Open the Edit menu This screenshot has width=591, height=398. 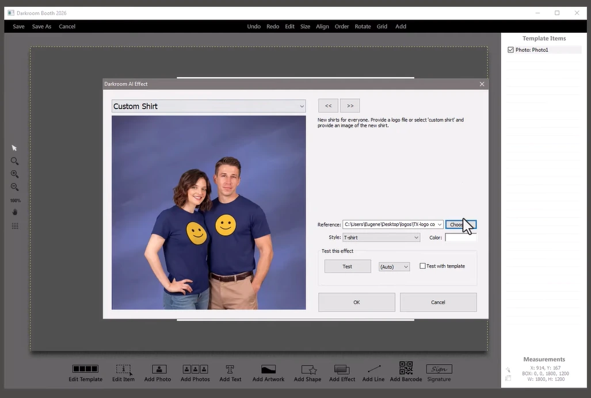pos(289,26)
